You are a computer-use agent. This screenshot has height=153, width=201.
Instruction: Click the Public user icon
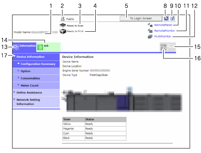tap(62, 19)
